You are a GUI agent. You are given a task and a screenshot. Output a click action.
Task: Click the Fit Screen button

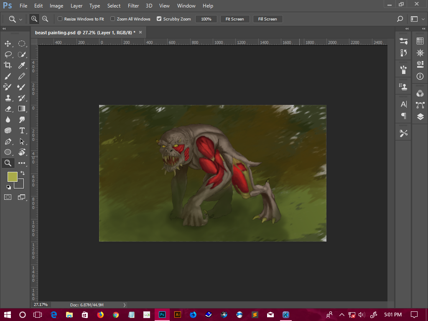(234, 19)
